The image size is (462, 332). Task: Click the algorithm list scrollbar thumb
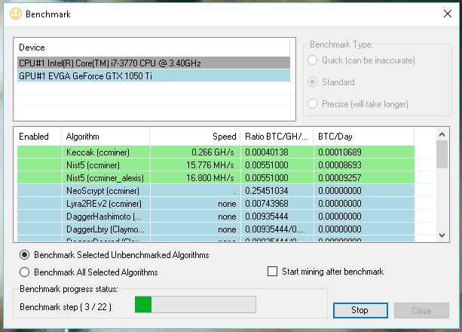442,154
